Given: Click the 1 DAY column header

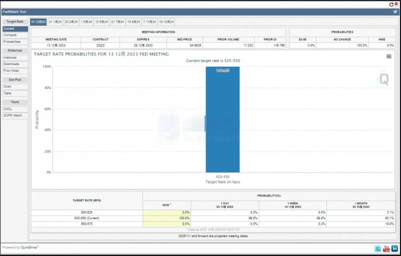Looking at the screenshot, I should click(225, 205).
